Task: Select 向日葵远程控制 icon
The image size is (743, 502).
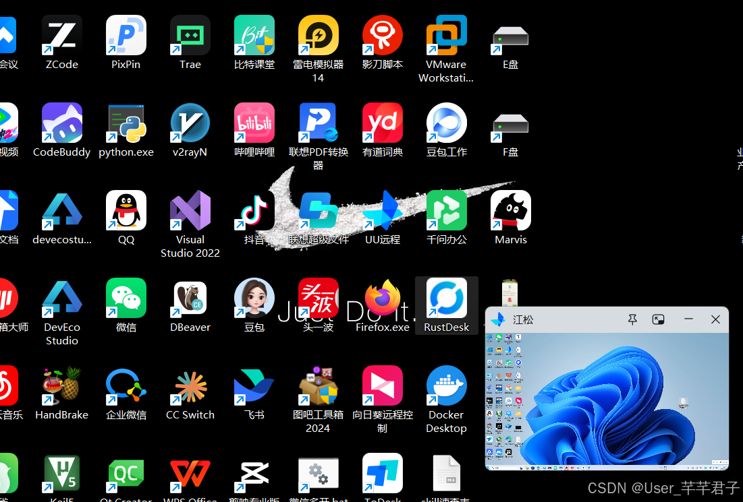Action: point(383,385)
